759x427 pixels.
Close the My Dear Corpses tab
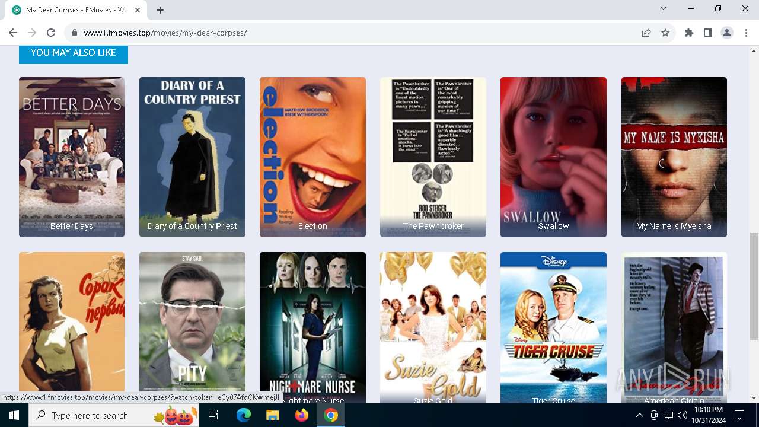[138, 10]
